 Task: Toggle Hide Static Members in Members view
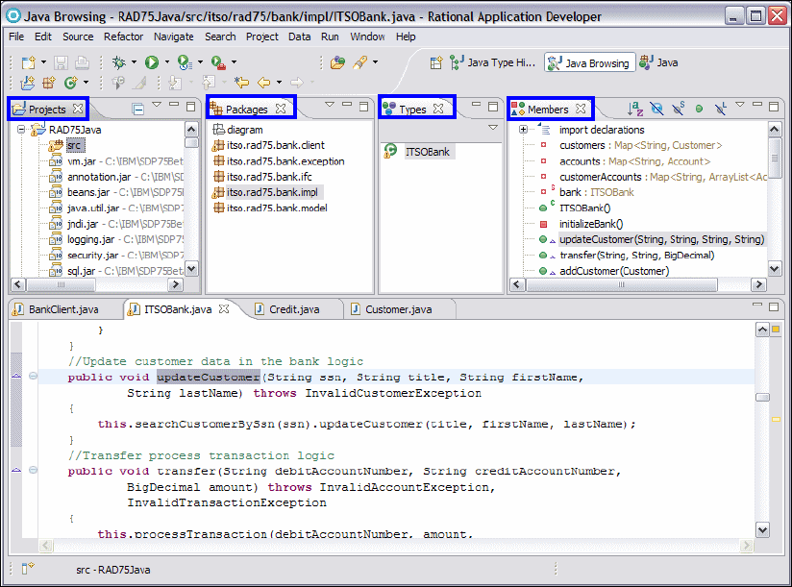[678, 109]
